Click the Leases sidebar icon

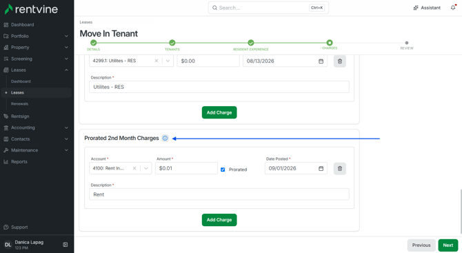coord(6,70)
